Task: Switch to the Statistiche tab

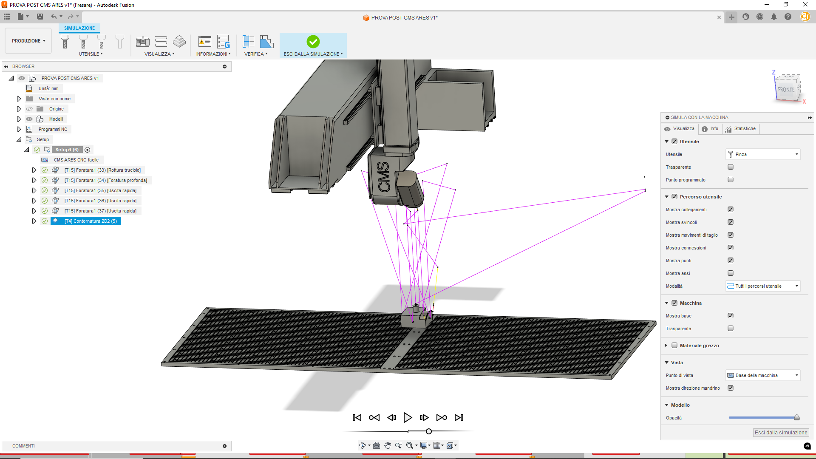Action: pyautogui.click(x=740, y=128)
